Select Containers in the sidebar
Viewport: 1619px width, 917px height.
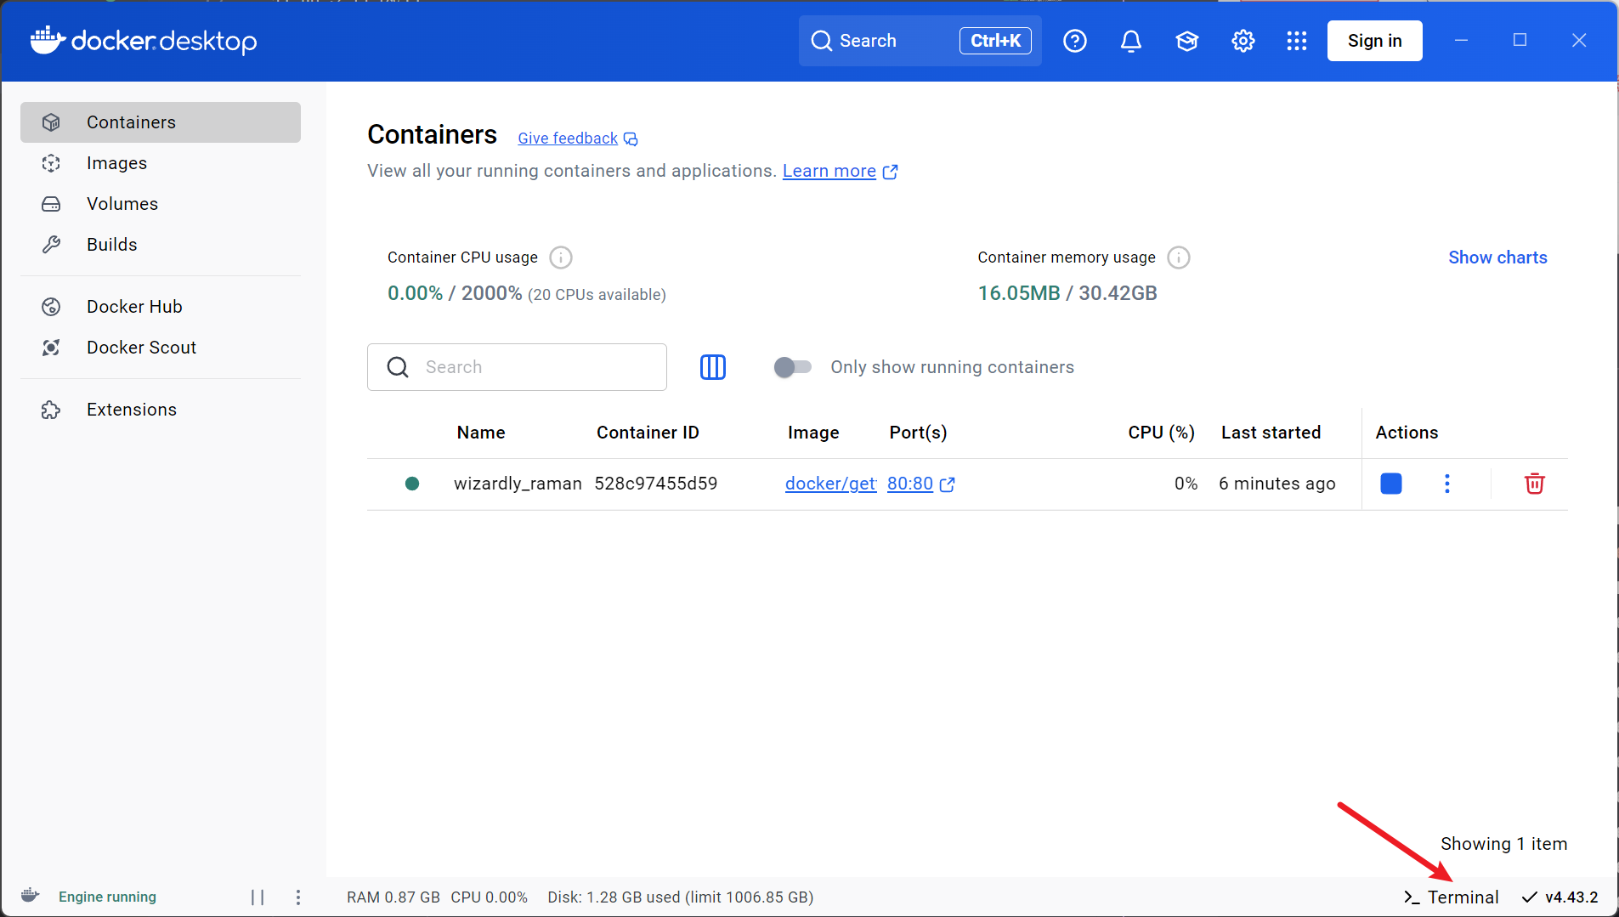coord(131,122)
